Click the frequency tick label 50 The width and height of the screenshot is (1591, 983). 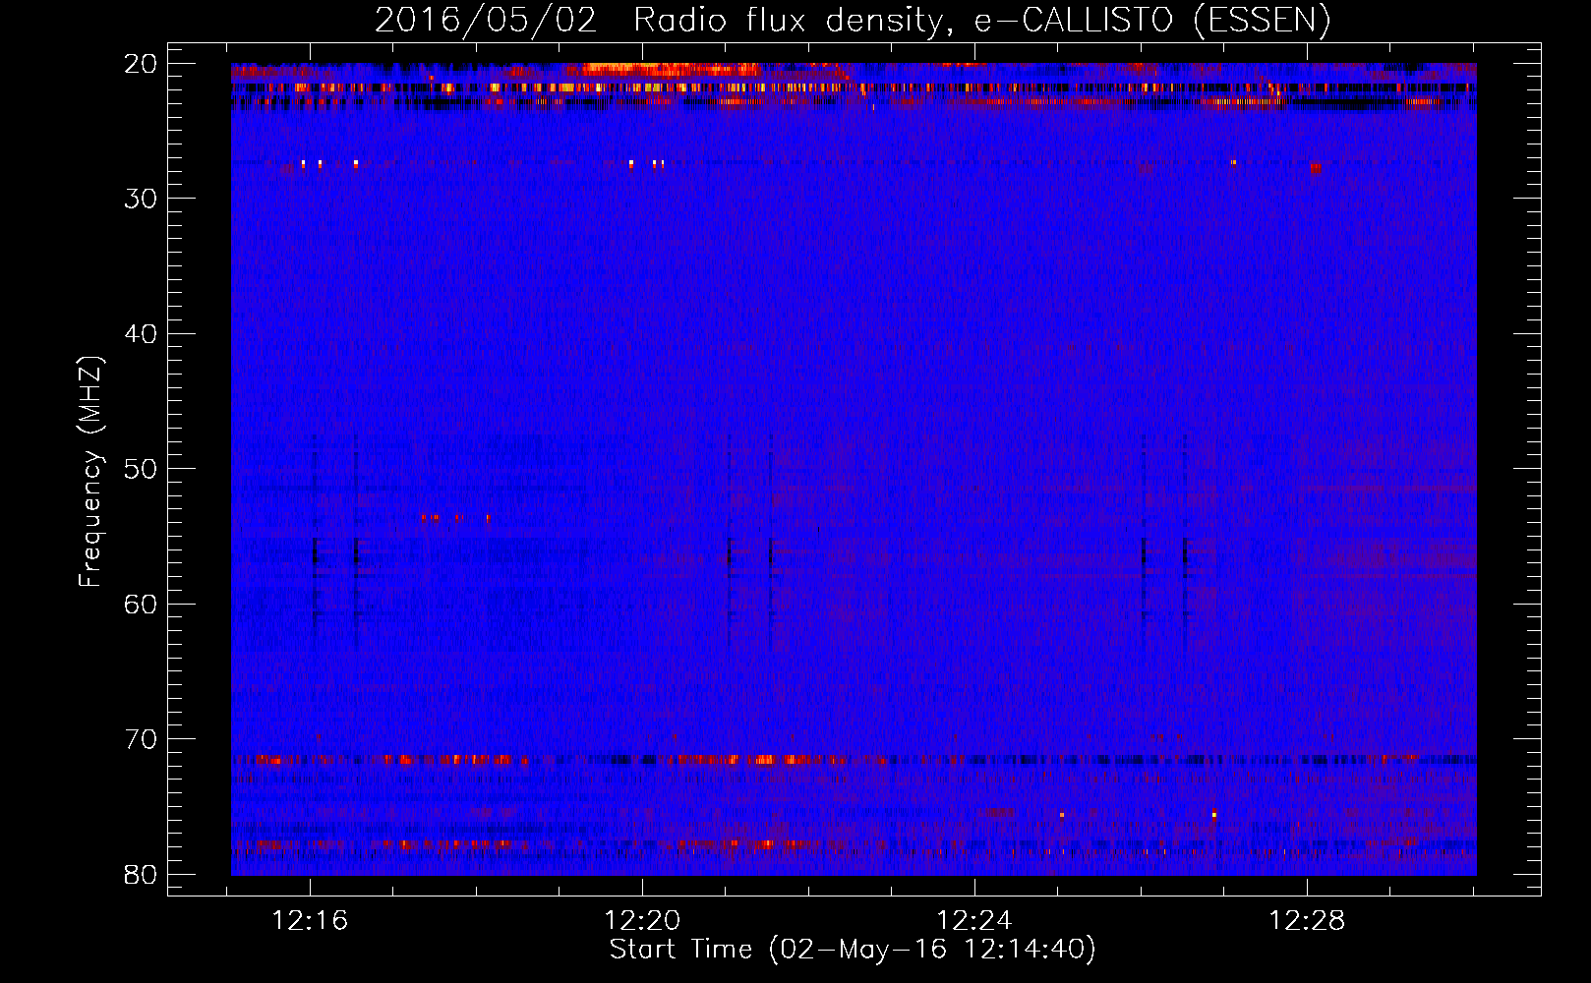(142, 469)
